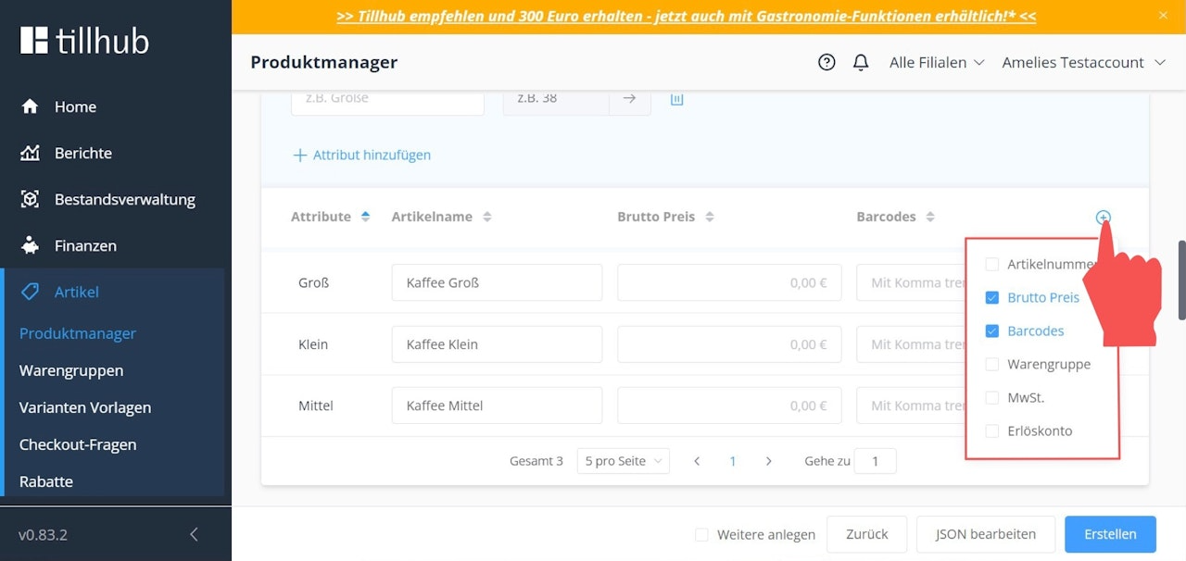Viewport: 1186px width, 561px height.
Task: Tick the Weitere anlegen checkbox
Action: pos(701,534)
